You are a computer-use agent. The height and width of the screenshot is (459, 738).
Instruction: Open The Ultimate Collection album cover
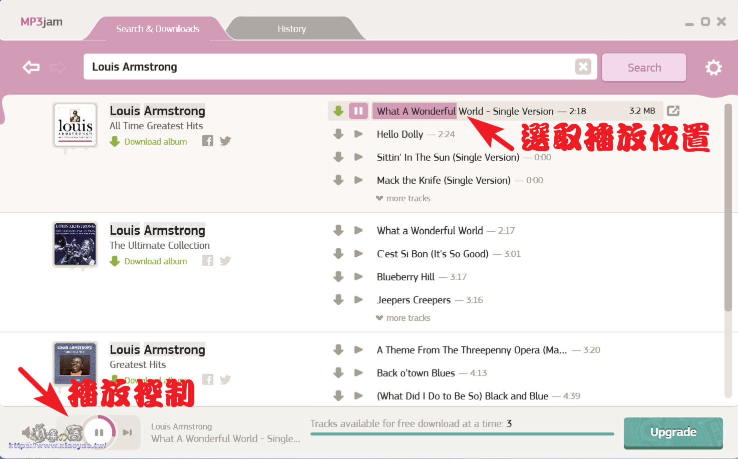coord(75,245)
